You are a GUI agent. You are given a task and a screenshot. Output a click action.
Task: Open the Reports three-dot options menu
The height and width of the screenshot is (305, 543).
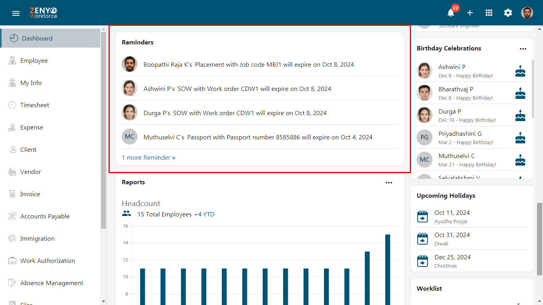(389, 183)
